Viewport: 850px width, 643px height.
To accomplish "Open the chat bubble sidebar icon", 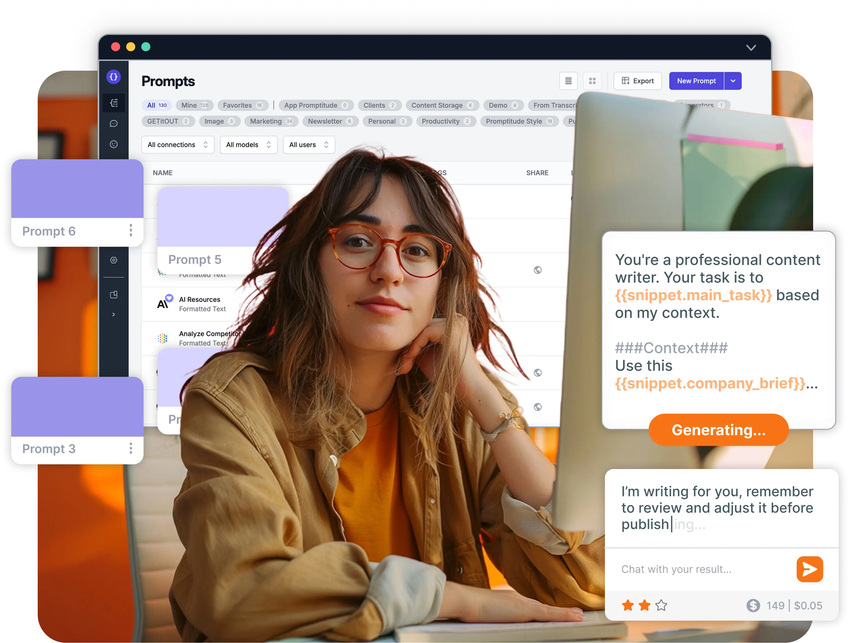I will click(x=114, y=123).
